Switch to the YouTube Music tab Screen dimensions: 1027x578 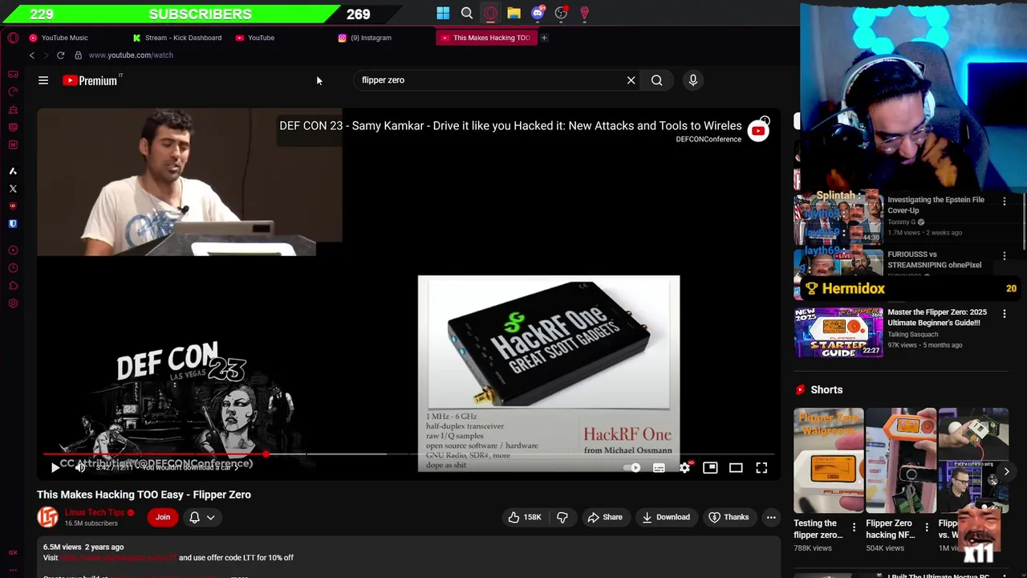(65, 38)
